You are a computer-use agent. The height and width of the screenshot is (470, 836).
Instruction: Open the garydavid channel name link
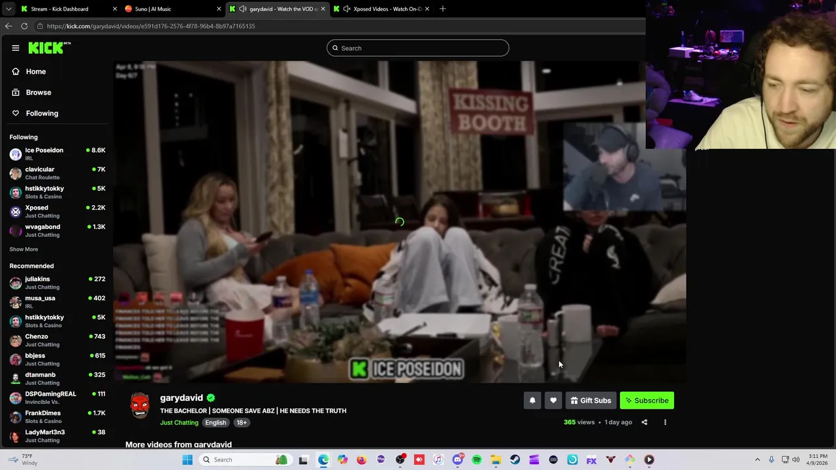tap(182, 398)
